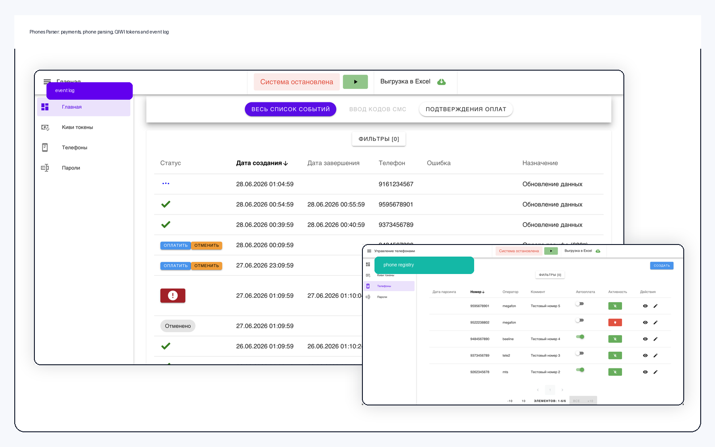Sort events by Дата создания column
This screenshot has width=715, height=447.
[262, 163]
